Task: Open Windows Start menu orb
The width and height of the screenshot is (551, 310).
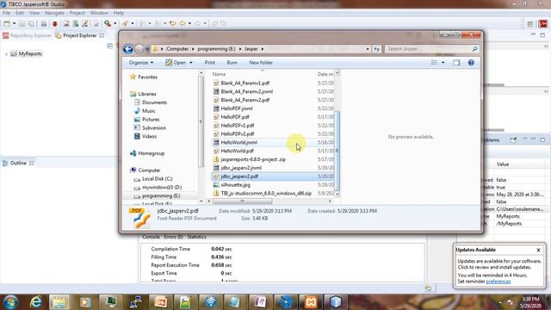Action: [x=10, y=302]
